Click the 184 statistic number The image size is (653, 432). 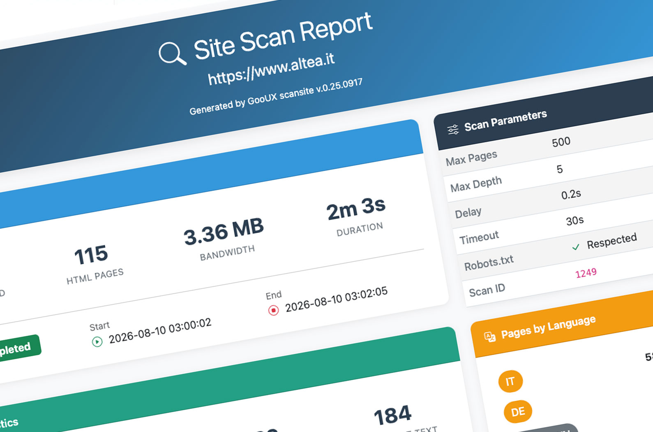tap(392, 416)
